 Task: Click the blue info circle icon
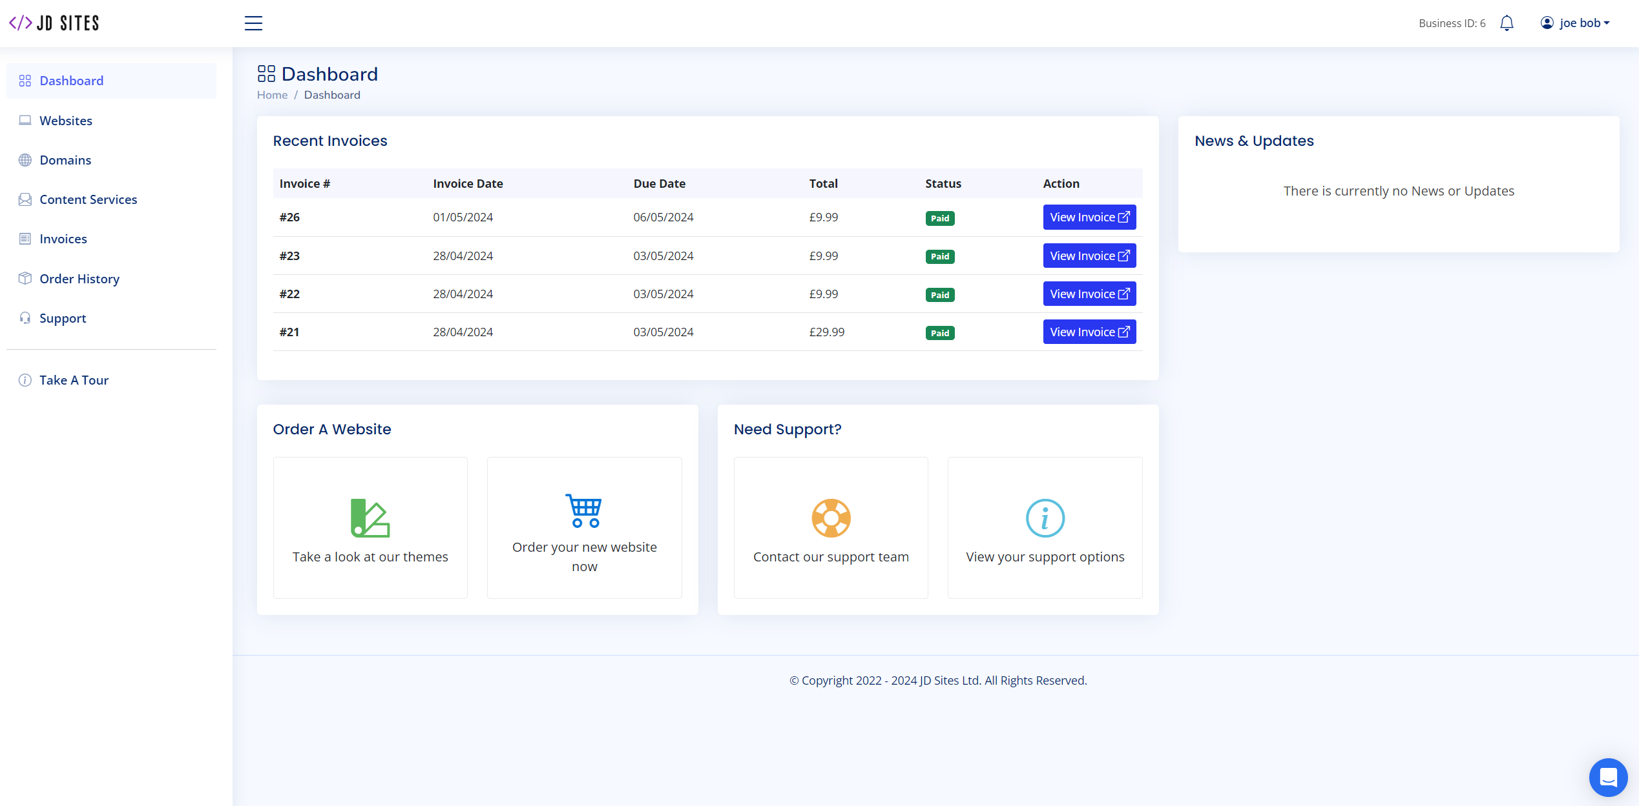[x=1045, y=518]
